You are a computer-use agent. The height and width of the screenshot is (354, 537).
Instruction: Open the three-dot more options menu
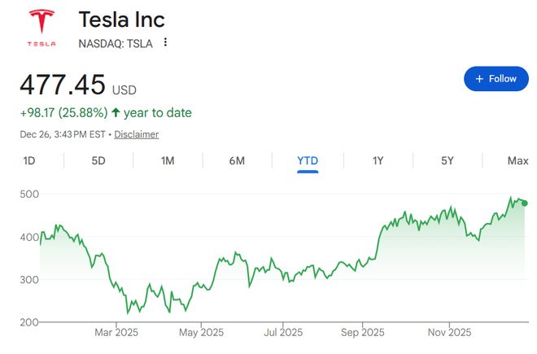click(x=165, y=42)
